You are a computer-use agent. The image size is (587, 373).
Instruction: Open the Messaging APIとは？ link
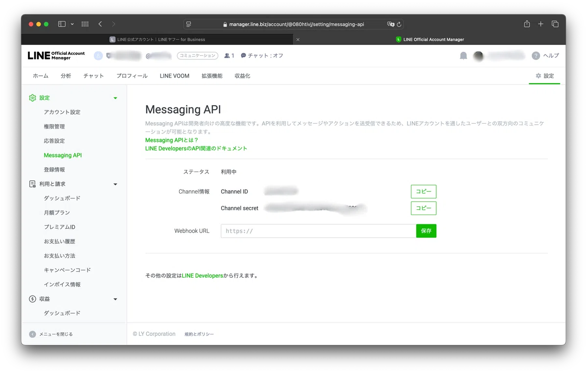[x=172, y=140]
